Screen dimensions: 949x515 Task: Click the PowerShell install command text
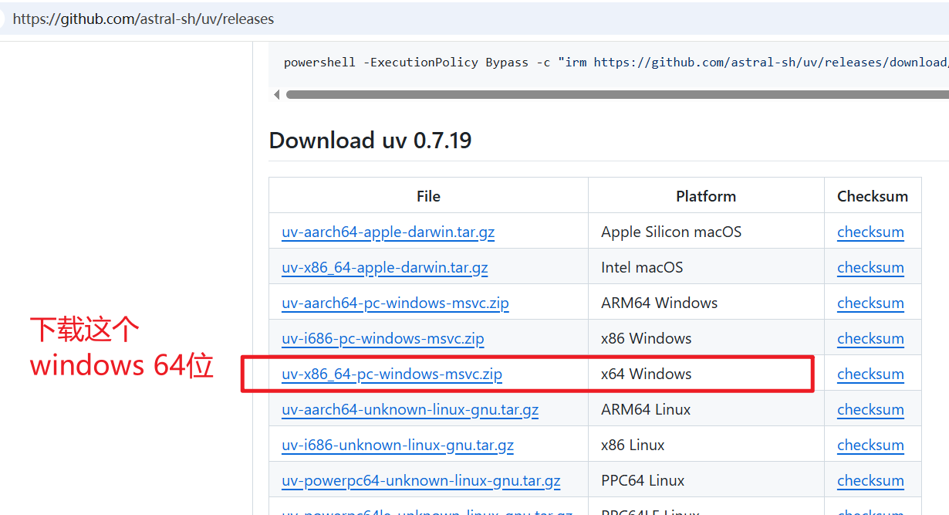click(616, 63)
